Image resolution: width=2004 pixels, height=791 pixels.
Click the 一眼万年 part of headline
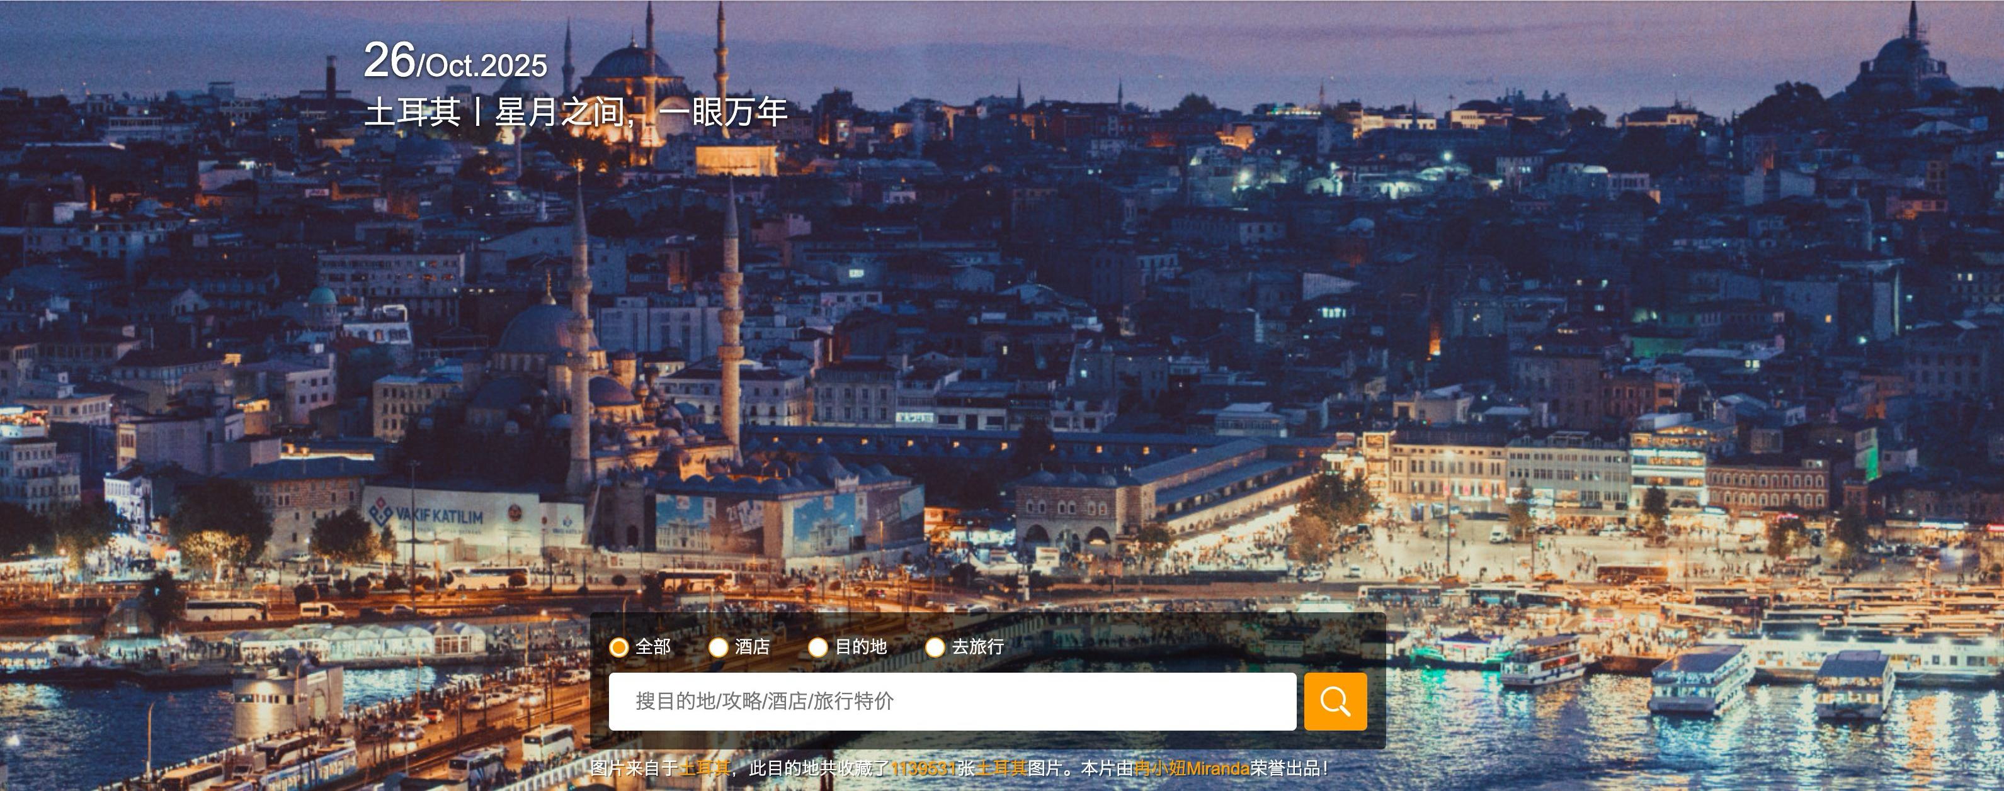[x=724, y=113]
